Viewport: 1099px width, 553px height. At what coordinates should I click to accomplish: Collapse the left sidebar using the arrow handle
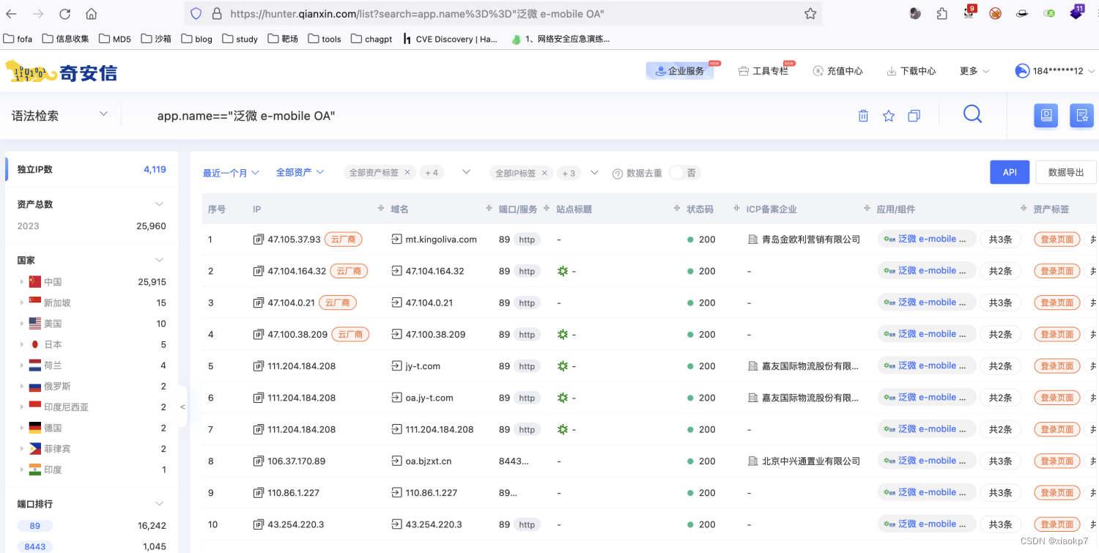182,407
